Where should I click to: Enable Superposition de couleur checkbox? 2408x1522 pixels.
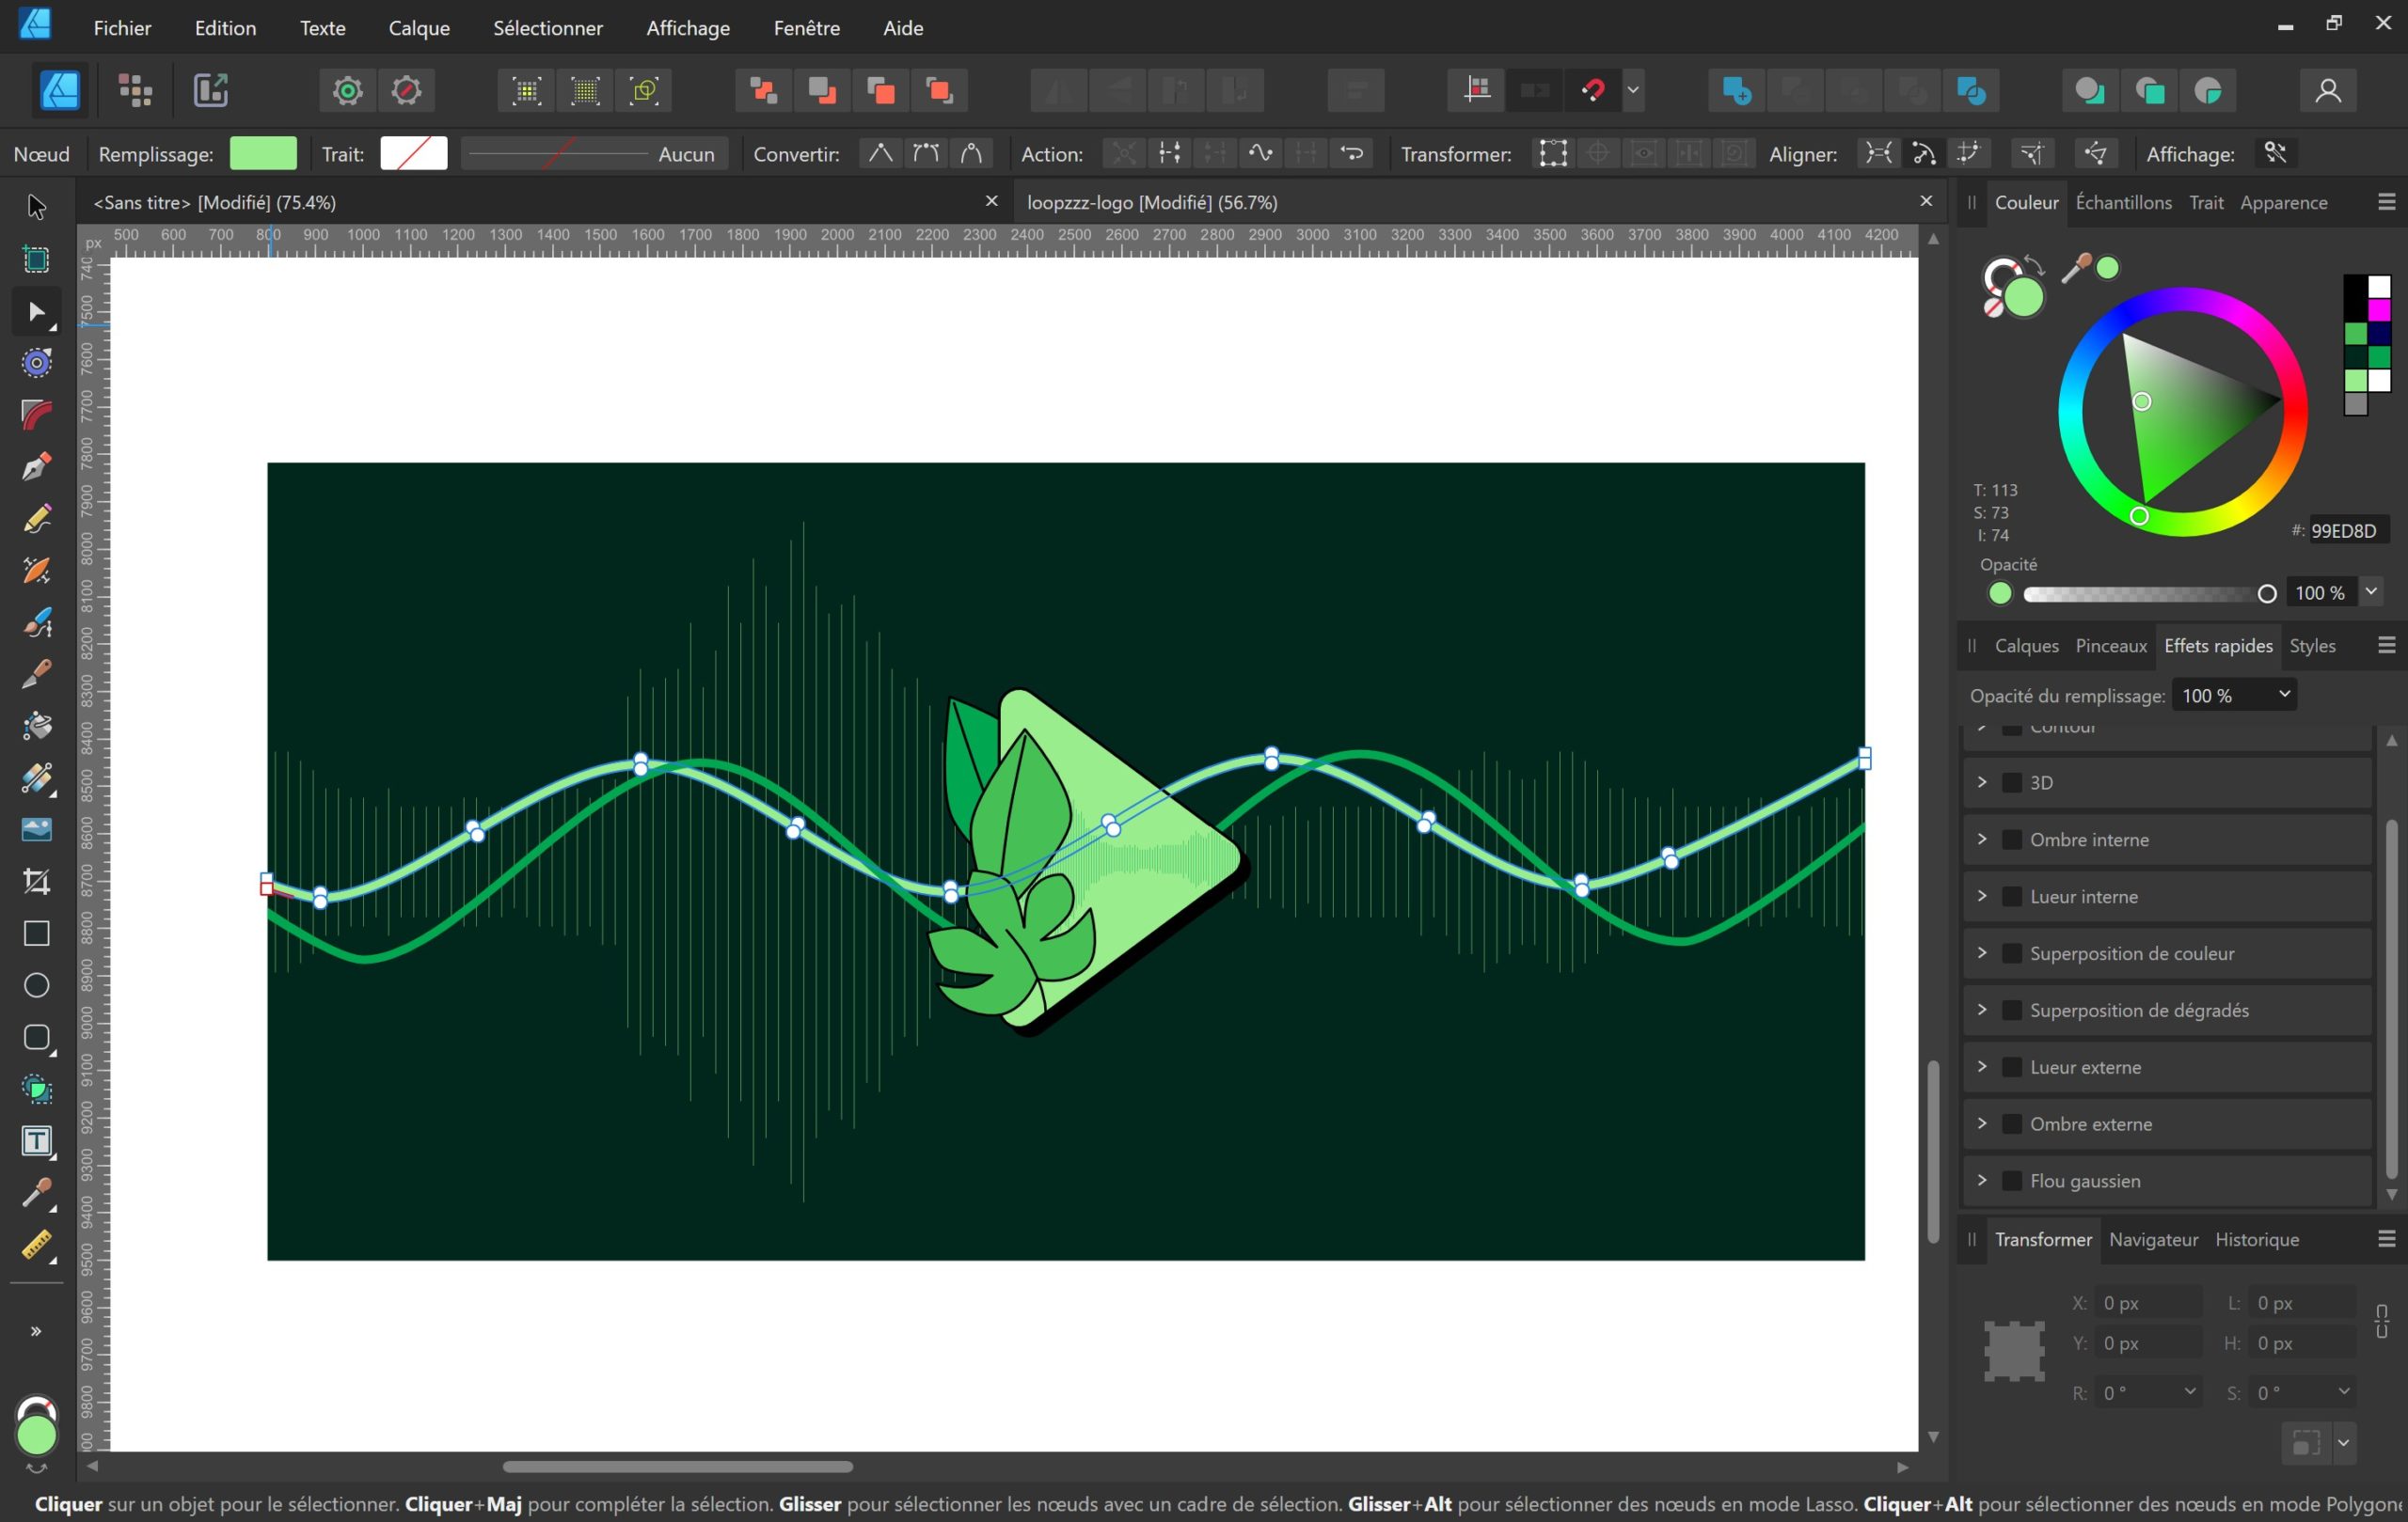click(x=2012, y=953)
